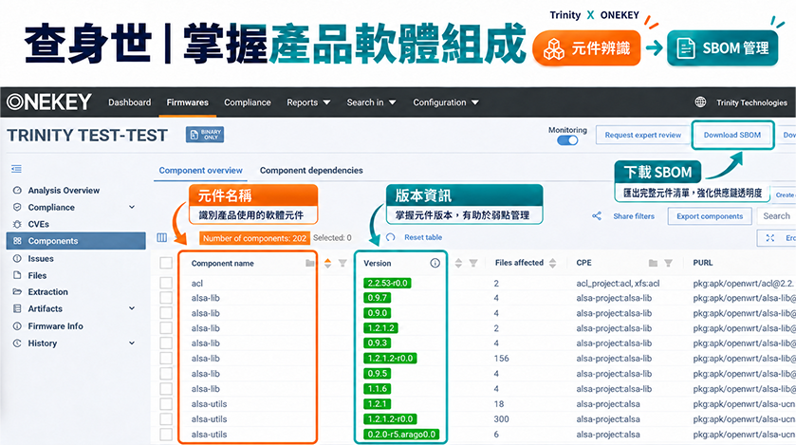796x445 pixels.
Task: Click the Share filters link
Action: tap(634, 216)
